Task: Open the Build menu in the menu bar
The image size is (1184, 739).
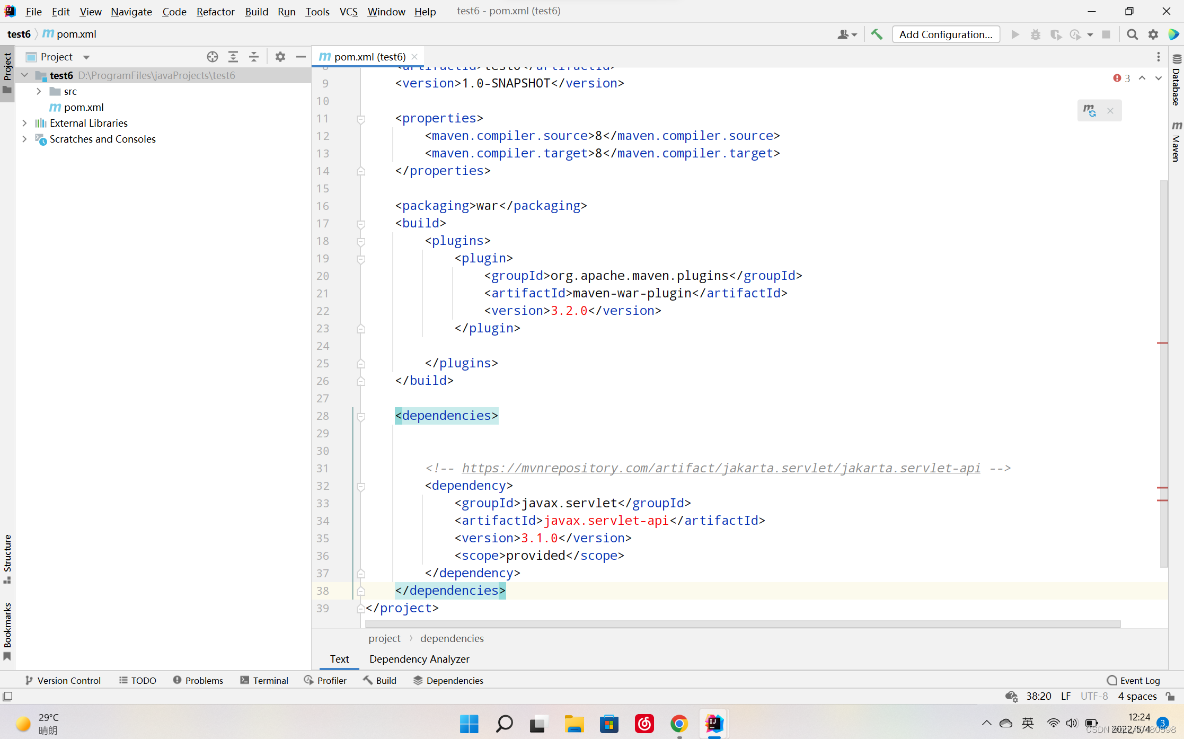Action: (x=255, y=11)
